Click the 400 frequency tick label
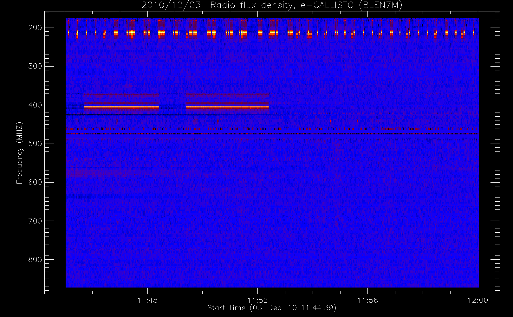 tap(35, 105)
